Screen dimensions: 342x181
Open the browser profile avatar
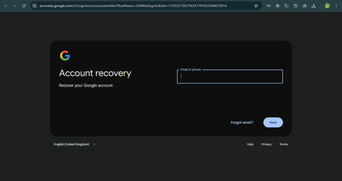[327, 6]
